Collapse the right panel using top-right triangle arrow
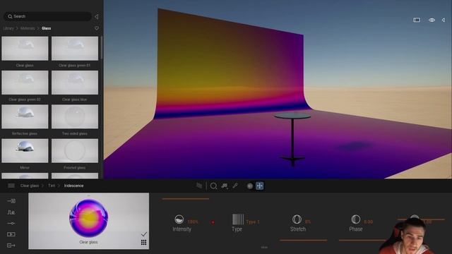This screenshot has height=254, width=452. click(x=444, y=20)
